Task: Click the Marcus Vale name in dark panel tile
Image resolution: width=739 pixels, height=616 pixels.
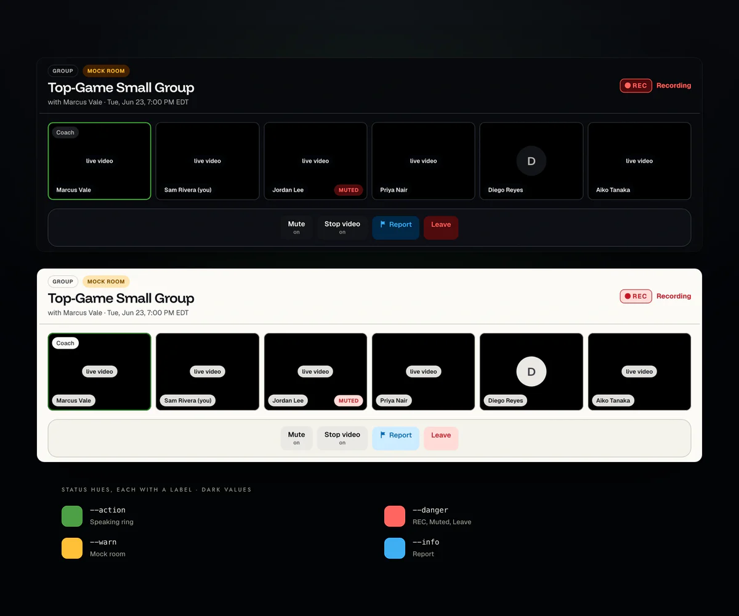Action: (x=74, y=190)
